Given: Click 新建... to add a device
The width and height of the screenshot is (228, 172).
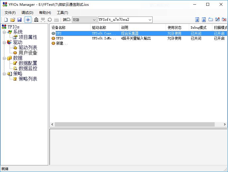Looking at the screenshot, I should click(62, 43).
